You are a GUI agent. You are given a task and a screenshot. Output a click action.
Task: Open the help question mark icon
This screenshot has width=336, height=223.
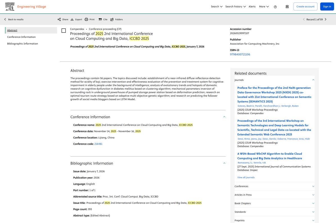coord(275,7)
